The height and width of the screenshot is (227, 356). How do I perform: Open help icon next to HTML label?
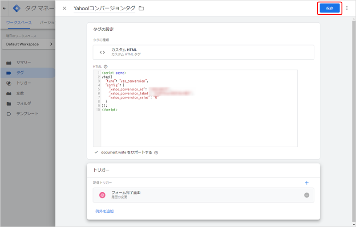point(105,66)
